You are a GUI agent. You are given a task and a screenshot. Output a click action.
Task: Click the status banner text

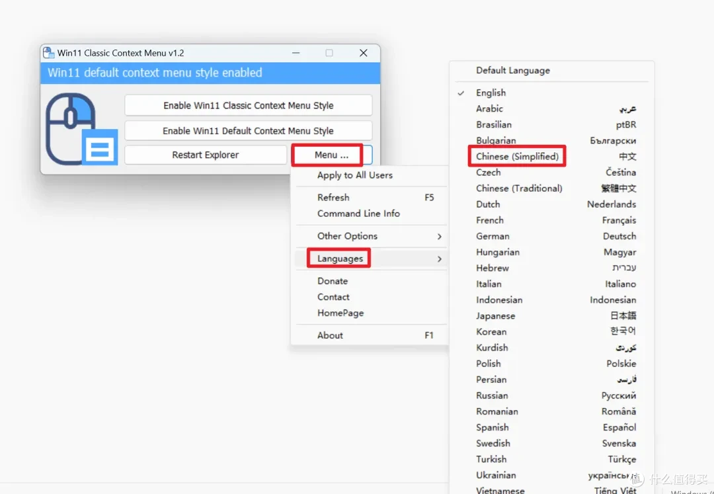click(155, 73)
